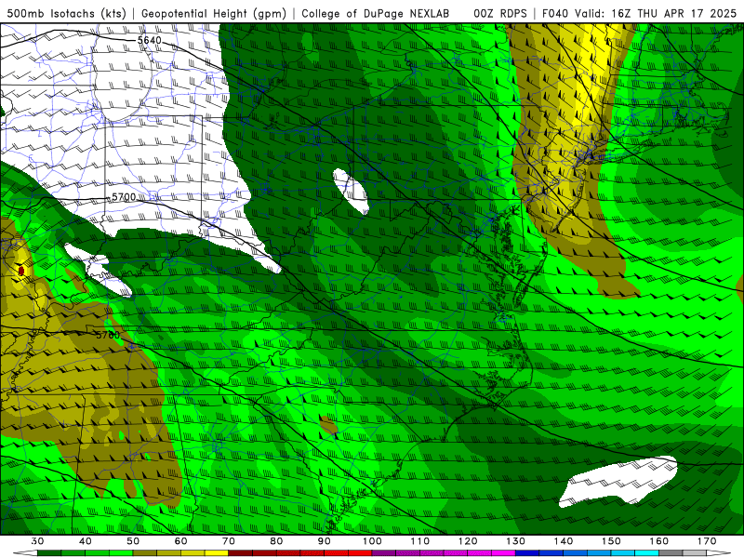Click the 110 knot colorbar label
Image resolution: width=744 pixels, height=558 pixels.
click(420, 541)
